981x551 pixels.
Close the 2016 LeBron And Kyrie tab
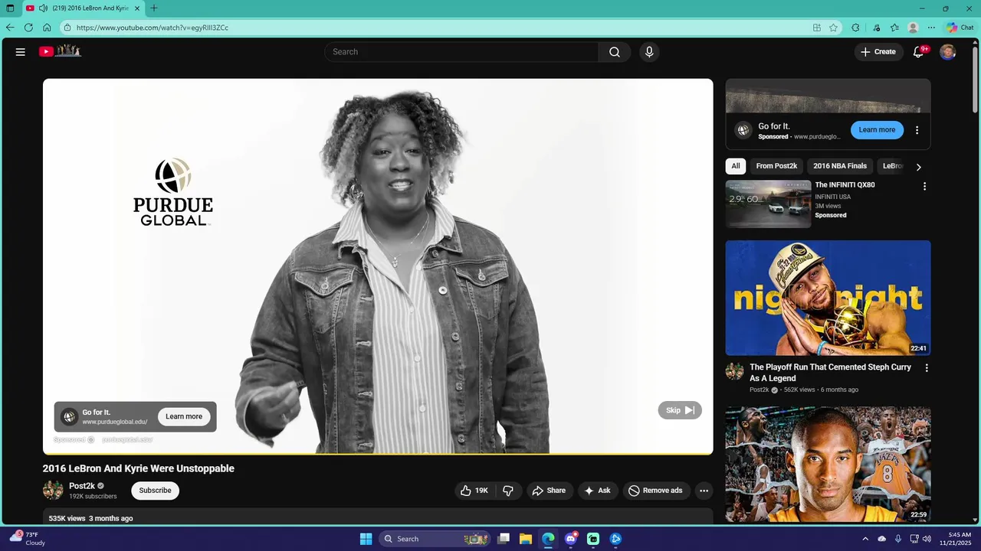click(x=137, y=8)
